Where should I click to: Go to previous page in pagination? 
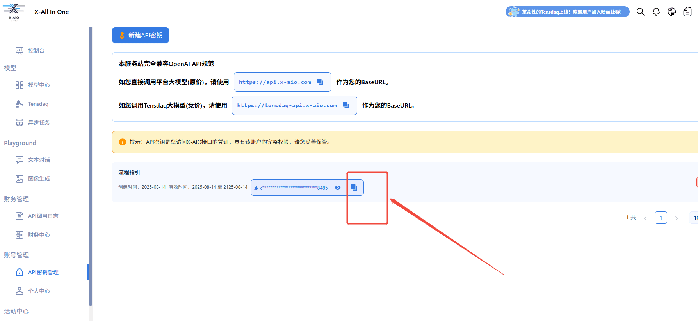tap(645, 218)
